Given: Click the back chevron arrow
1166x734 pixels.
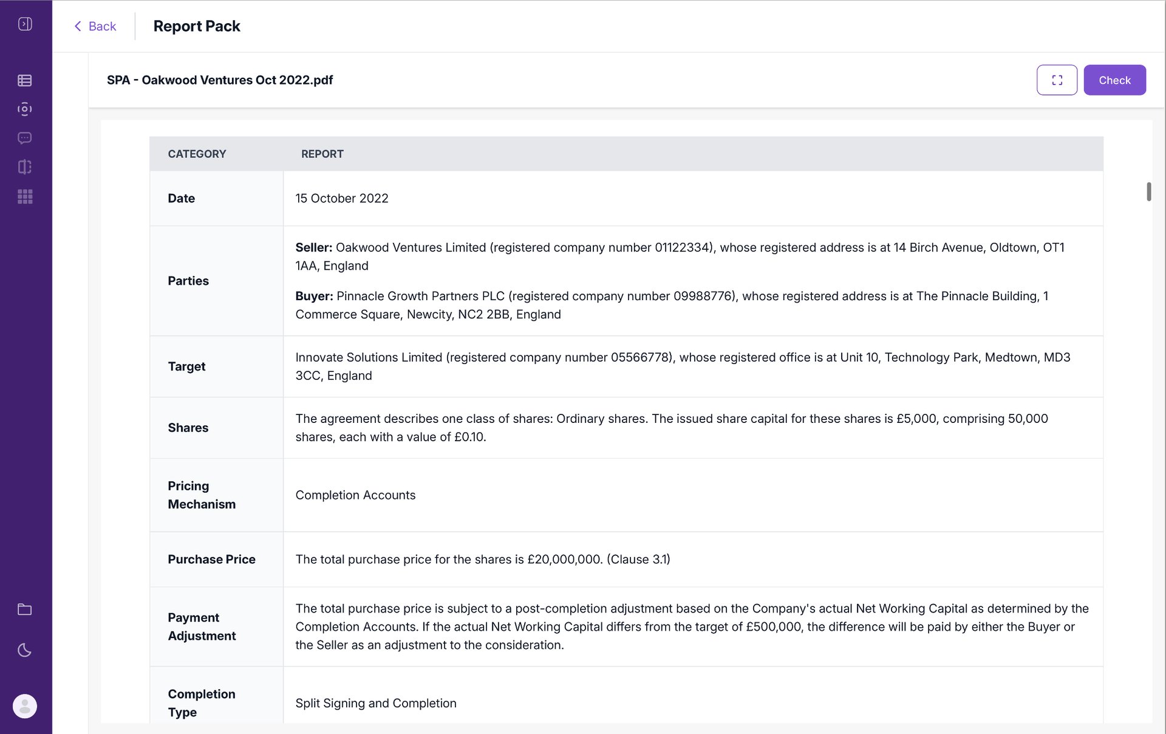Looking at the screenshot, I should 77,26.
